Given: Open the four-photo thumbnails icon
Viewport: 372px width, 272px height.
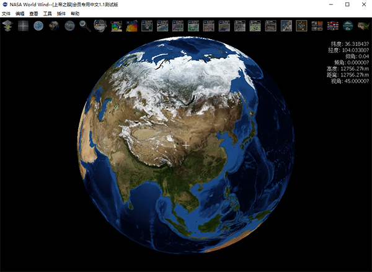Looking at the screenshot, I should click(x=317, y=26).
